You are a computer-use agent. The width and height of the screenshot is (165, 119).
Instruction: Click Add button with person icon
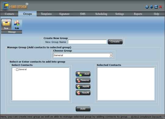coord(83,74)
